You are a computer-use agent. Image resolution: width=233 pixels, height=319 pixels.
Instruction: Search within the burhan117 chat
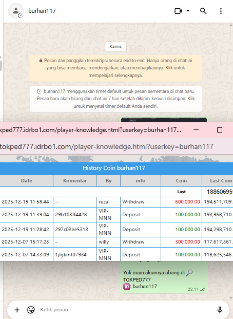pos(203,11)
